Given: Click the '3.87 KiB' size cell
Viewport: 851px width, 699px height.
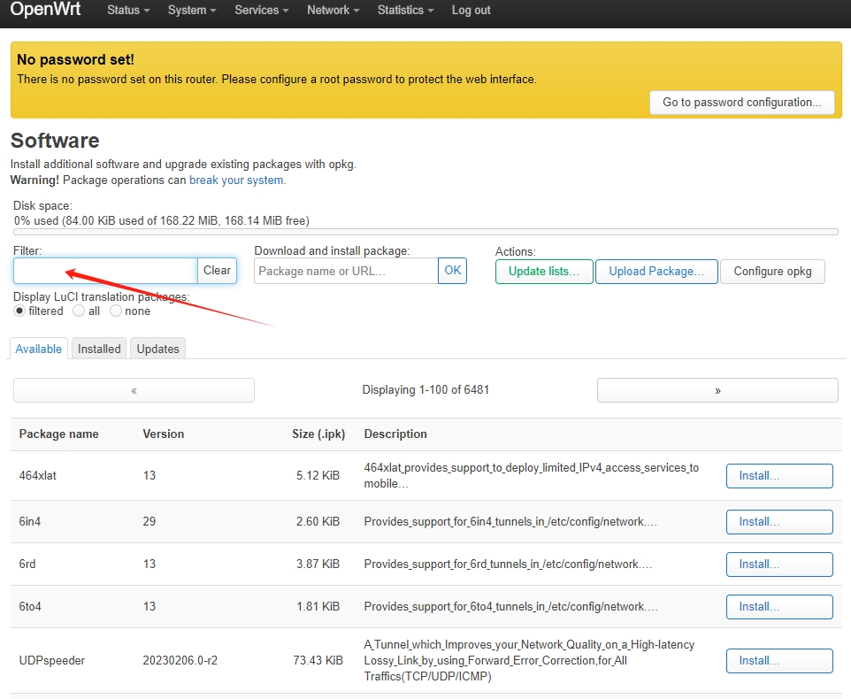Looking at the screenshot, I should pyautogui.click(x=318, y=564).
